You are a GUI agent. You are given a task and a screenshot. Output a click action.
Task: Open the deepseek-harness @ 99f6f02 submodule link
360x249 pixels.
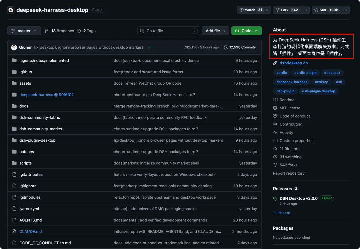[x=47, y=95]
